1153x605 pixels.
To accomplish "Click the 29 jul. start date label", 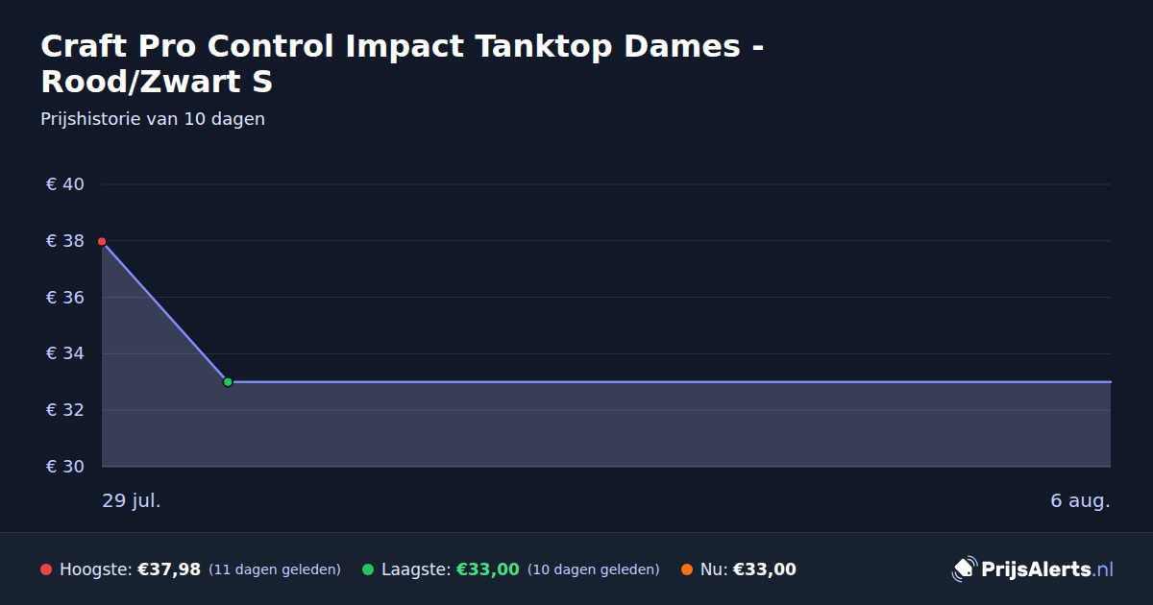I will pyautogui.click(x=132, y=501).
